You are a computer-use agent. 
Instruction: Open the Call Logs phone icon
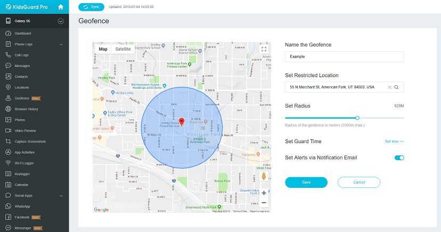8,55
